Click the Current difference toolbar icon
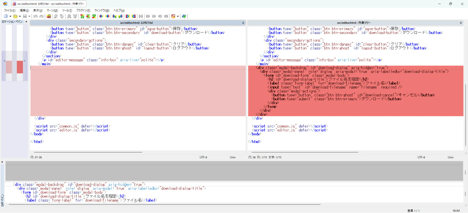Viewport: 468px width, 213px height. point(88,16)
